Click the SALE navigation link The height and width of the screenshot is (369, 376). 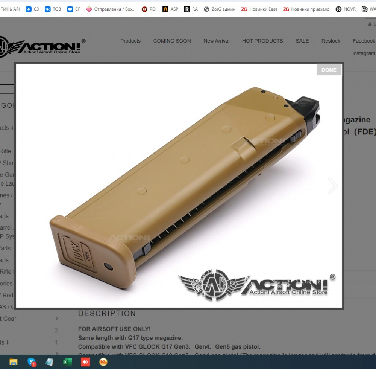click(x=302, y=41)
